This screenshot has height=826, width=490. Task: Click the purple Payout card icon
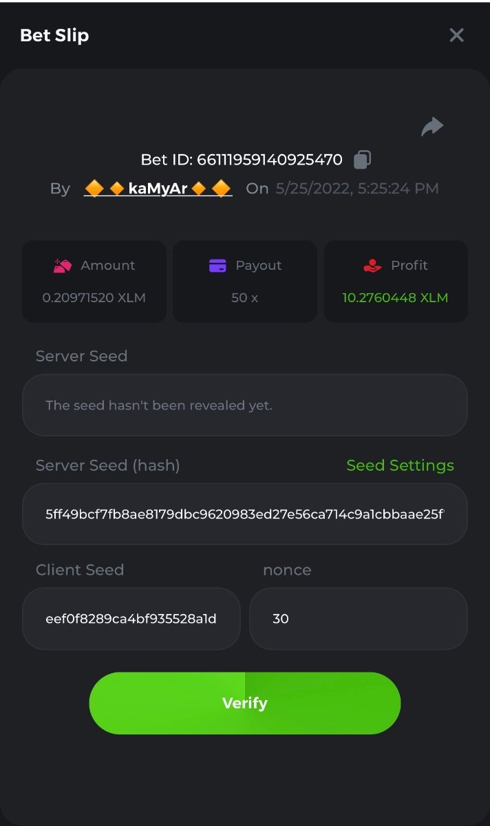click(x=217, y=266)
